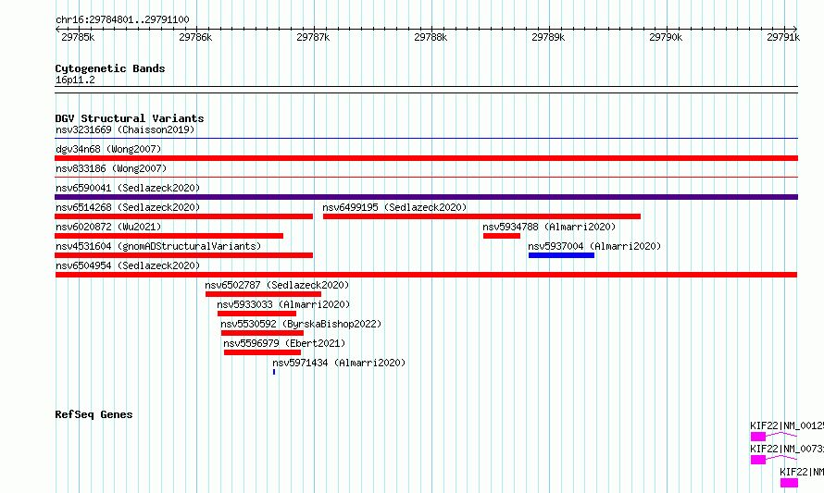
Task: Open variant nsv6590041 (Sedlazeck2020) label
Action: (x=128, y=188)
